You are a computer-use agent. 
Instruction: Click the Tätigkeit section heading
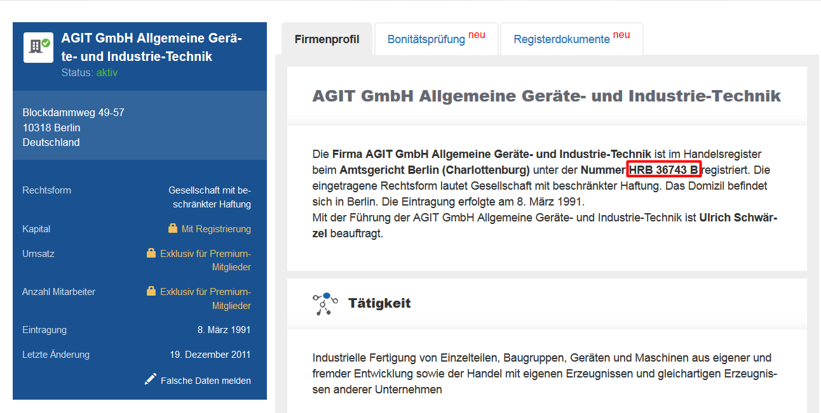[379, 303]
